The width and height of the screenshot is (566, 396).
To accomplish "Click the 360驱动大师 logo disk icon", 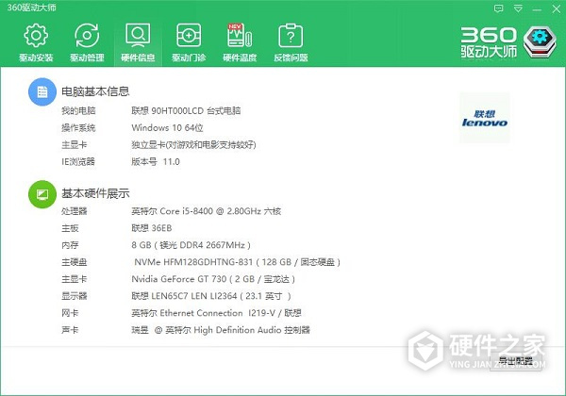I will tap(540, 42).
